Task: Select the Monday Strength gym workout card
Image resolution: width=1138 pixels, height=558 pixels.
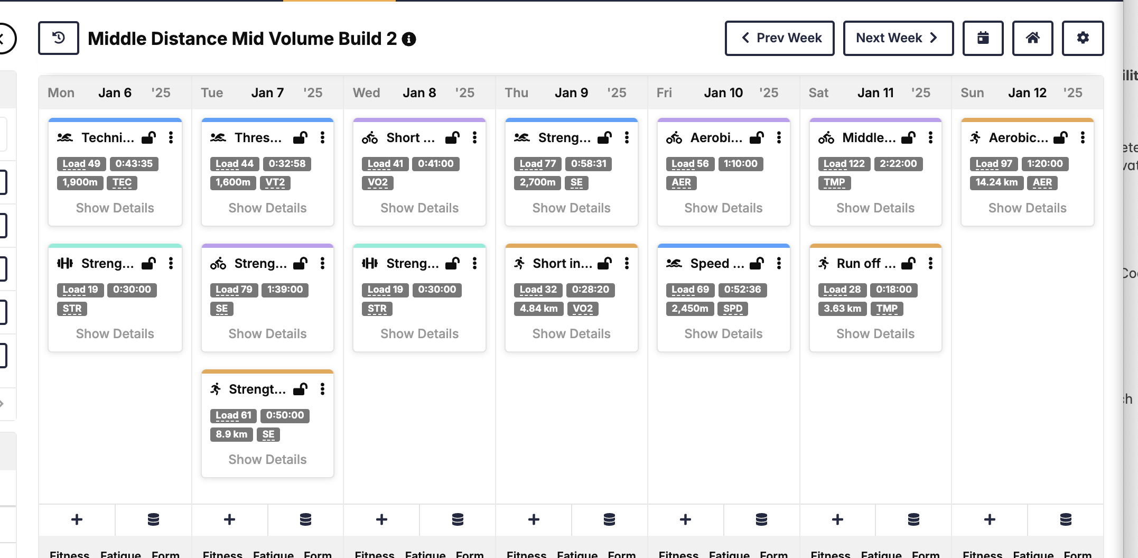Action: coord(115,298)
